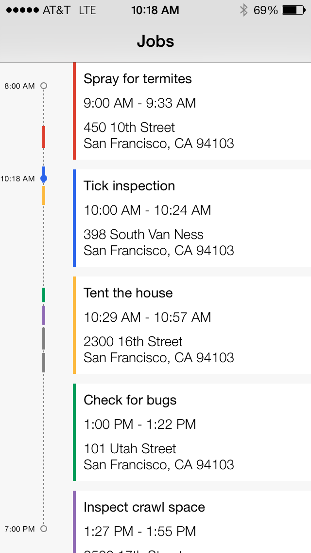Tap the 10:18 AM current time label
Screen dimensions: 311x553
(x=17, y=179)
